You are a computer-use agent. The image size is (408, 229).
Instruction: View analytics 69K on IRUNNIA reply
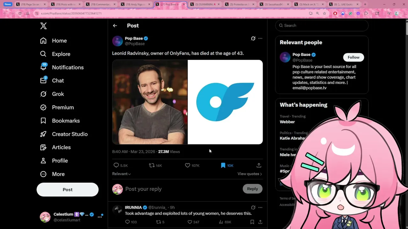(221, 222)
